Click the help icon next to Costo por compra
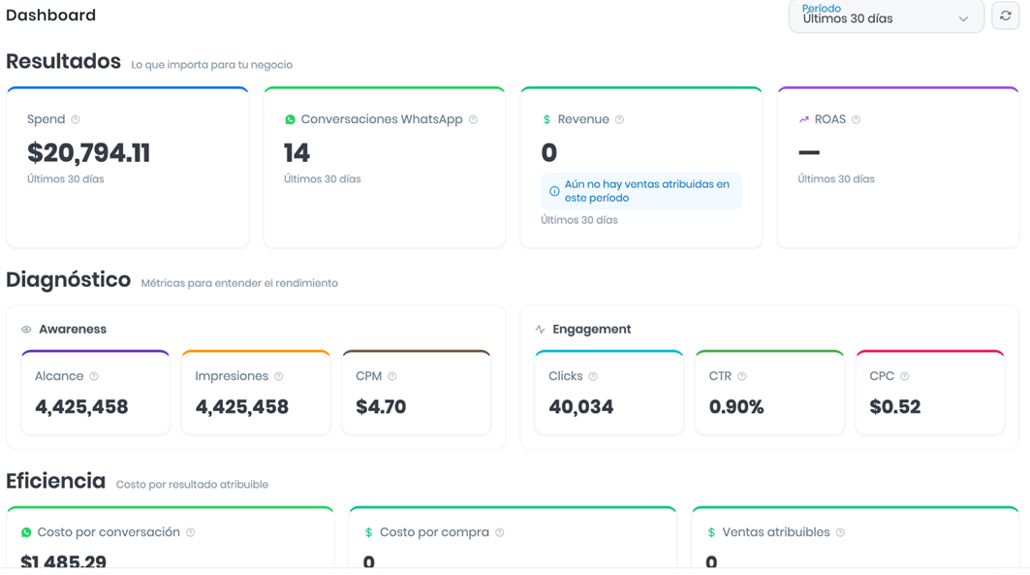Screen dimensions: 1030x575 tap(500, 532)
